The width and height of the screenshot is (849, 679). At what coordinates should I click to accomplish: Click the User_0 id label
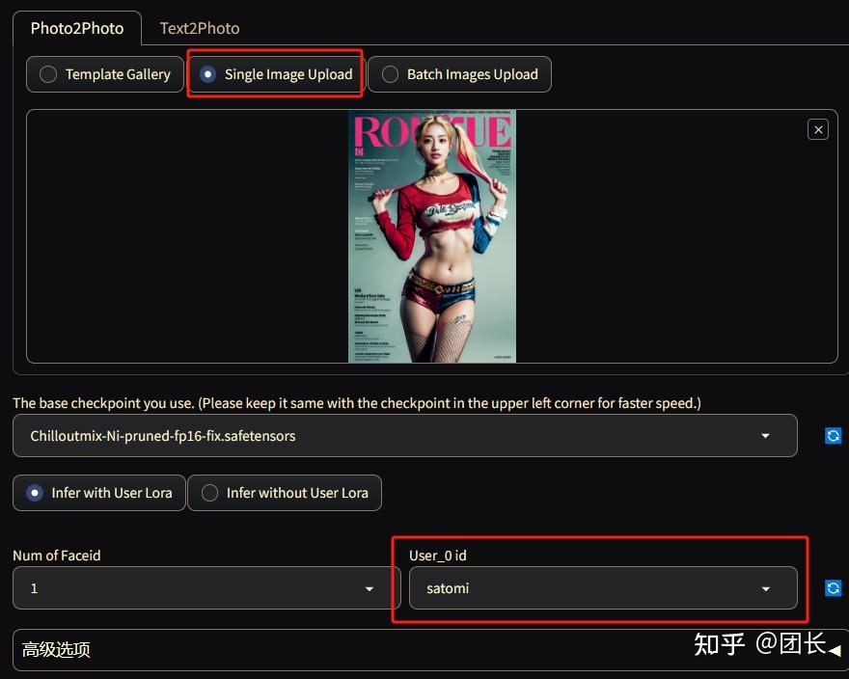(437, 556)
